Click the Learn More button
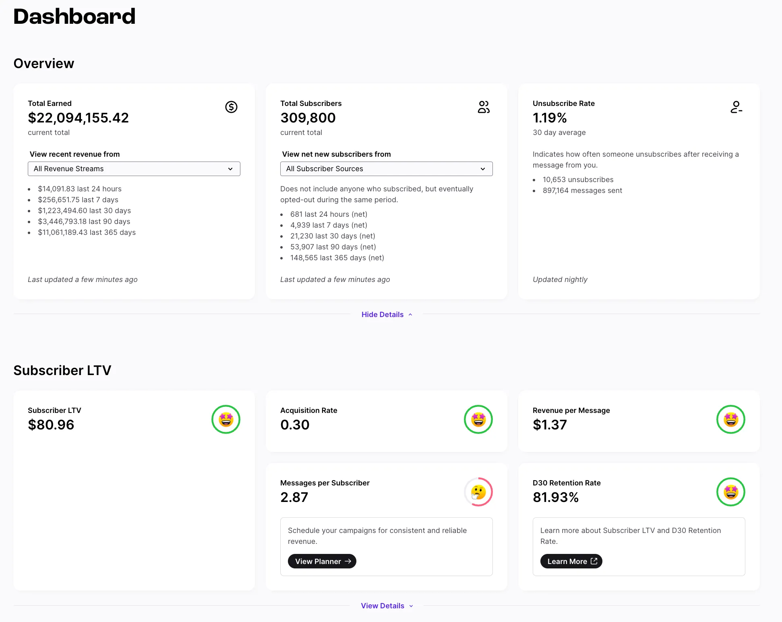 click(571, 561)
